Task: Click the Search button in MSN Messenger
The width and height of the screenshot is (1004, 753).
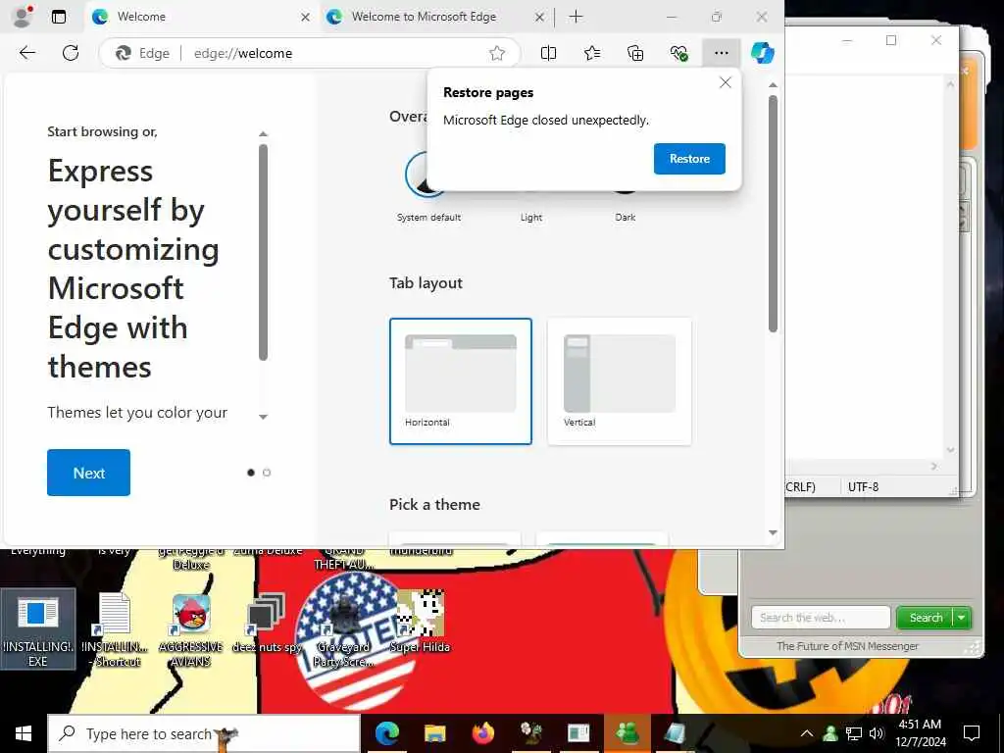Action: coord(926,618)
